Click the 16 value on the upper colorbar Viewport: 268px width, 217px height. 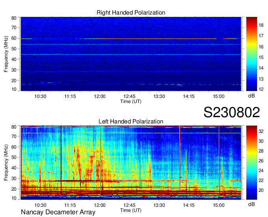pos(261,47)
